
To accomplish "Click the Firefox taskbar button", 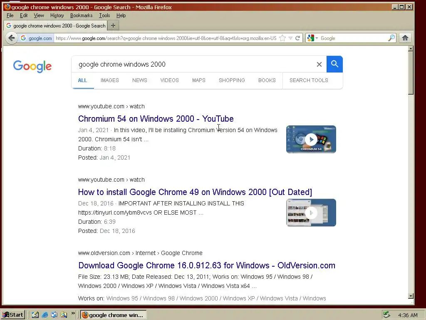I will pos(114,315).
